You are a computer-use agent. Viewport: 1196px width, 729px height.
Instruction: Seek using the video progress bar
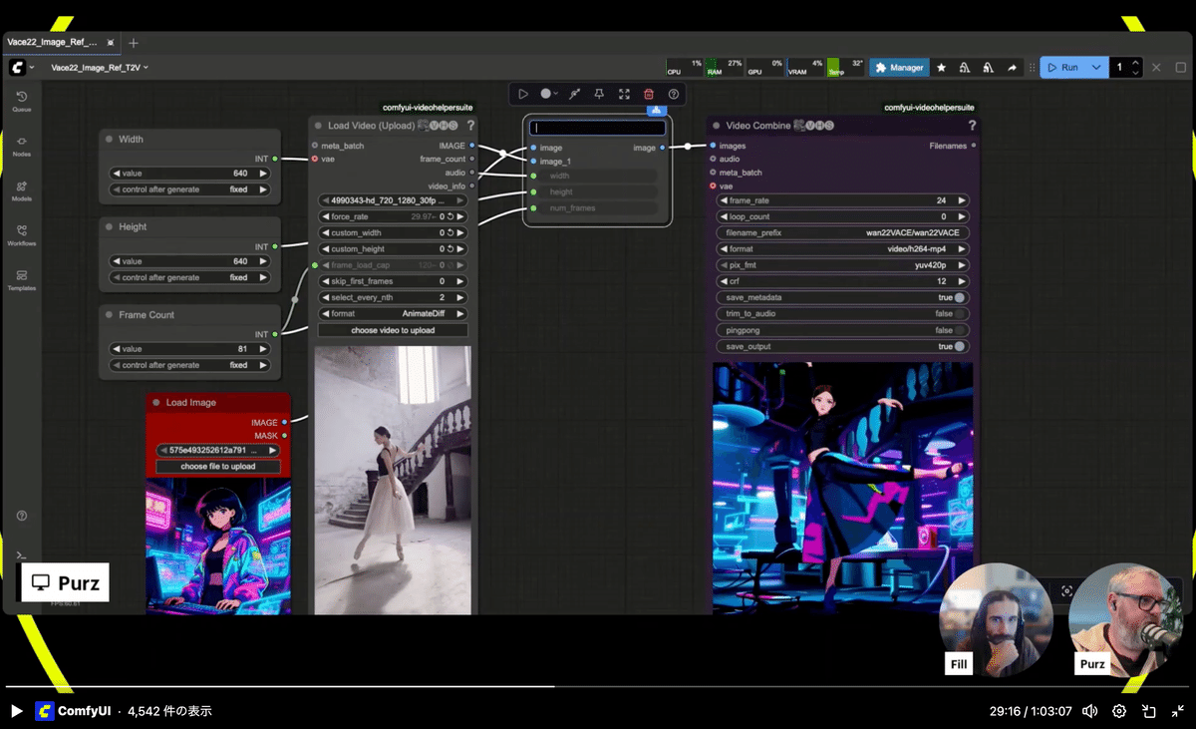click(x=598, y=686)
